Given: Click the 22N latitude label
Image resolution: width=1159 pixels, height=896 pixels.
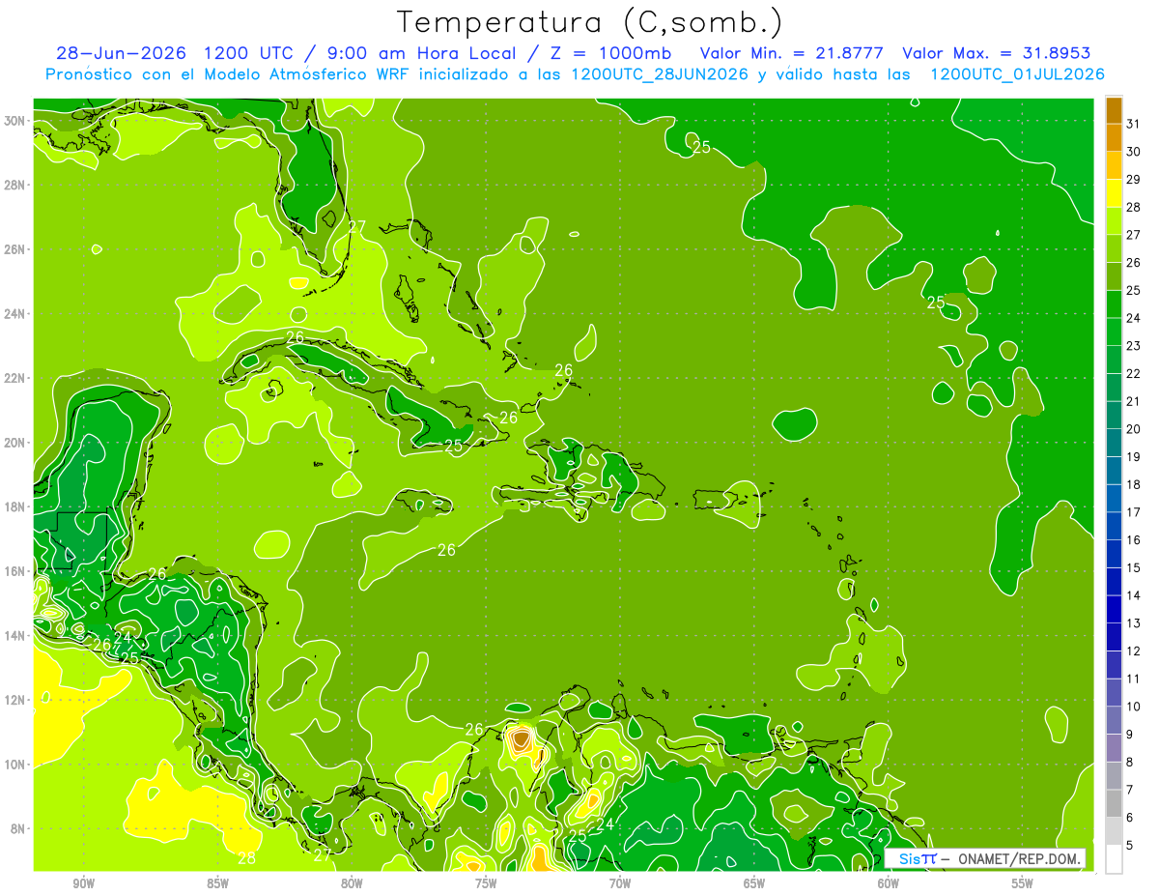Looking at the screenshot, I should pos(15,378).
